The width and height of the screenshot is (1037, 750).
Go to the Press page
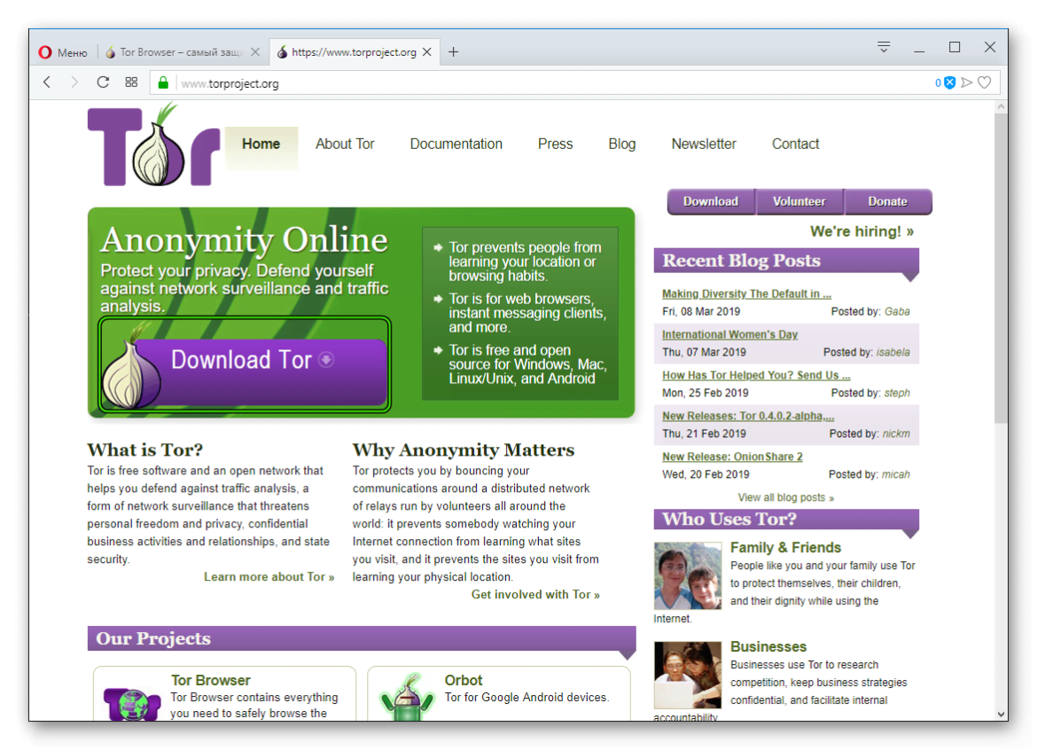(x=555, y=145)
